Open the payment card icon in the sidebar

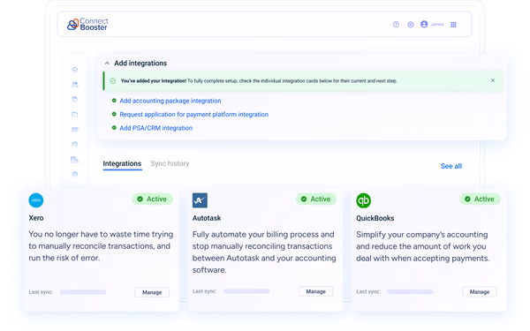coord(75,130)
